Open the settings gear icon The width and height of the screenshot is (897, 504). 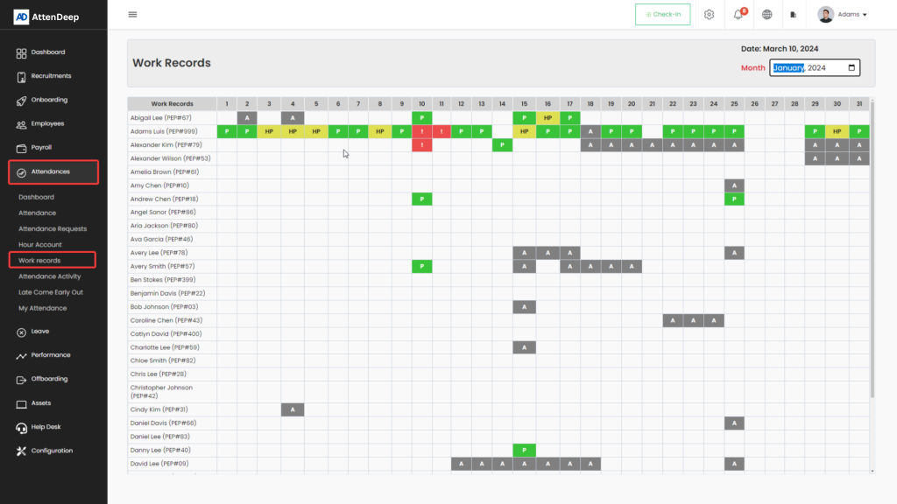710,15
